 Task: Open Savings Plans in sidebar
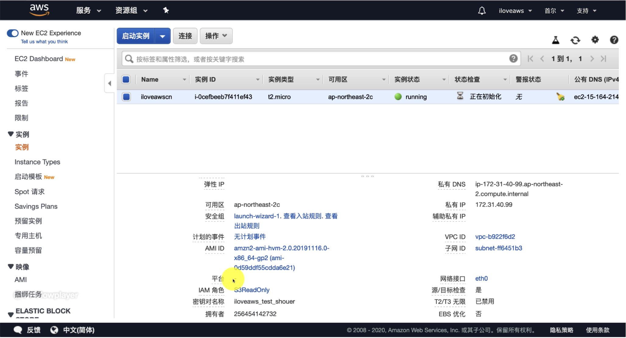point(36,206)
